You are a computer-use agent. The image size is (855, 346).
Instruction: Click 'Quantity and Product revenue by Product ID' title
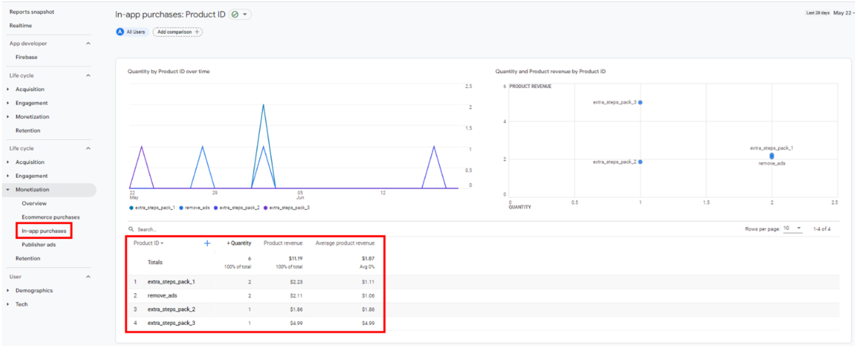[x=550, y=72]
